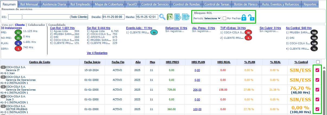The image size is (327, 115).
Task: Click the red TVF+Extras badge showing 30
Action: point(248,33)
